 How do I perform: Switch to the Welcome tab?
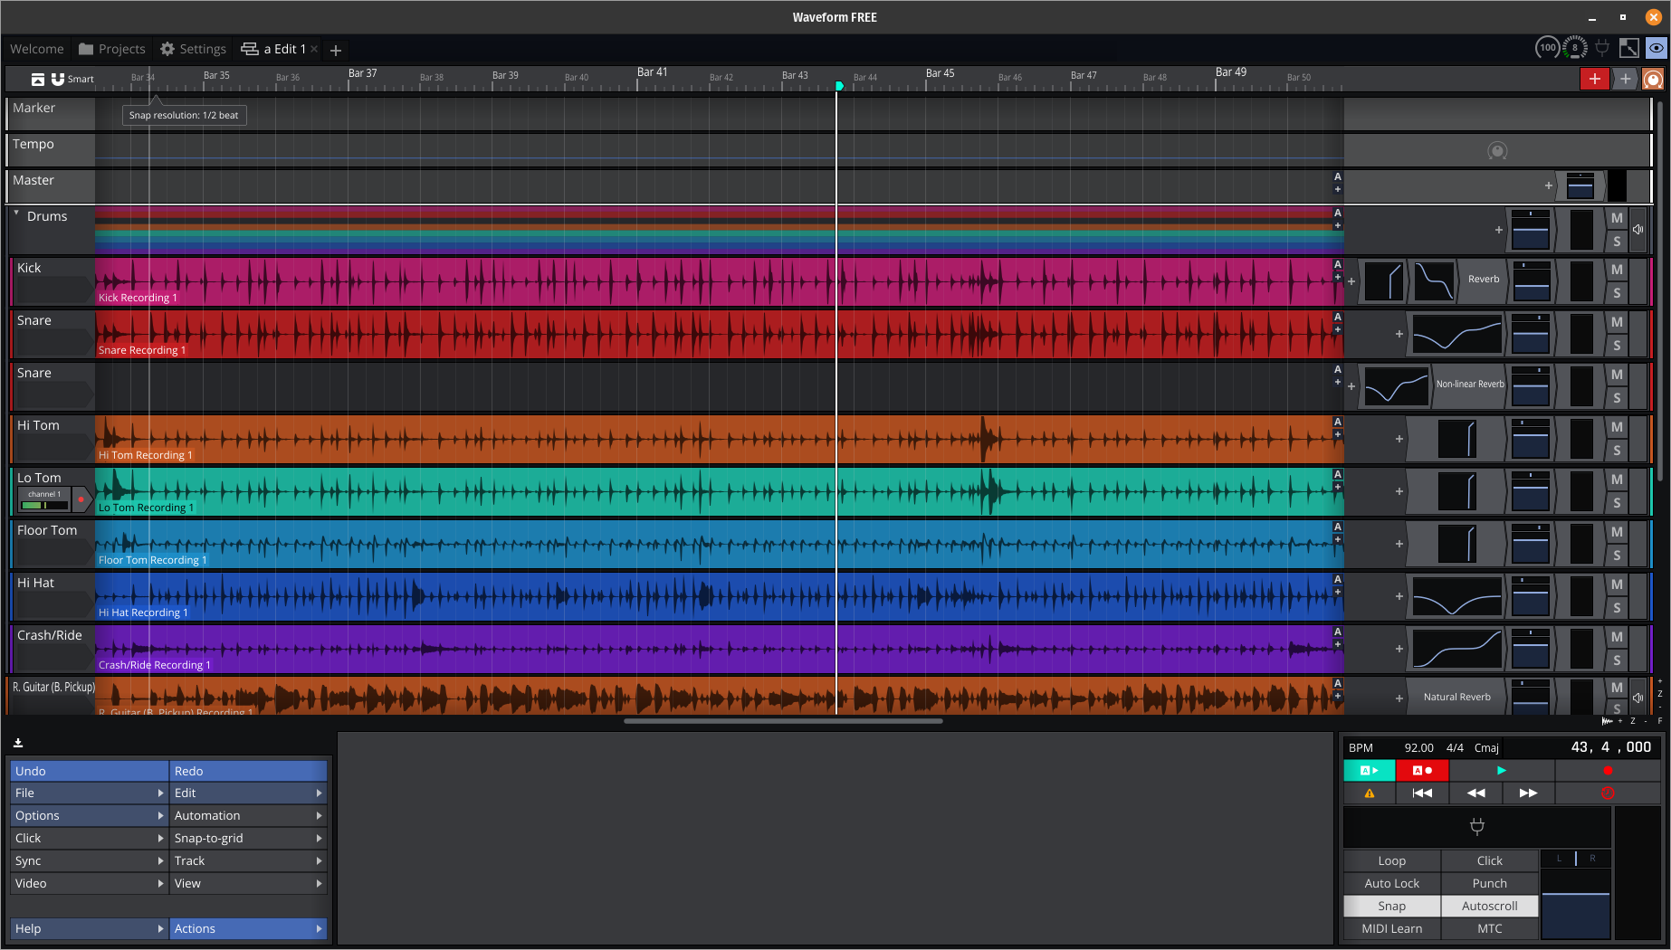click(x=37, y=49)
